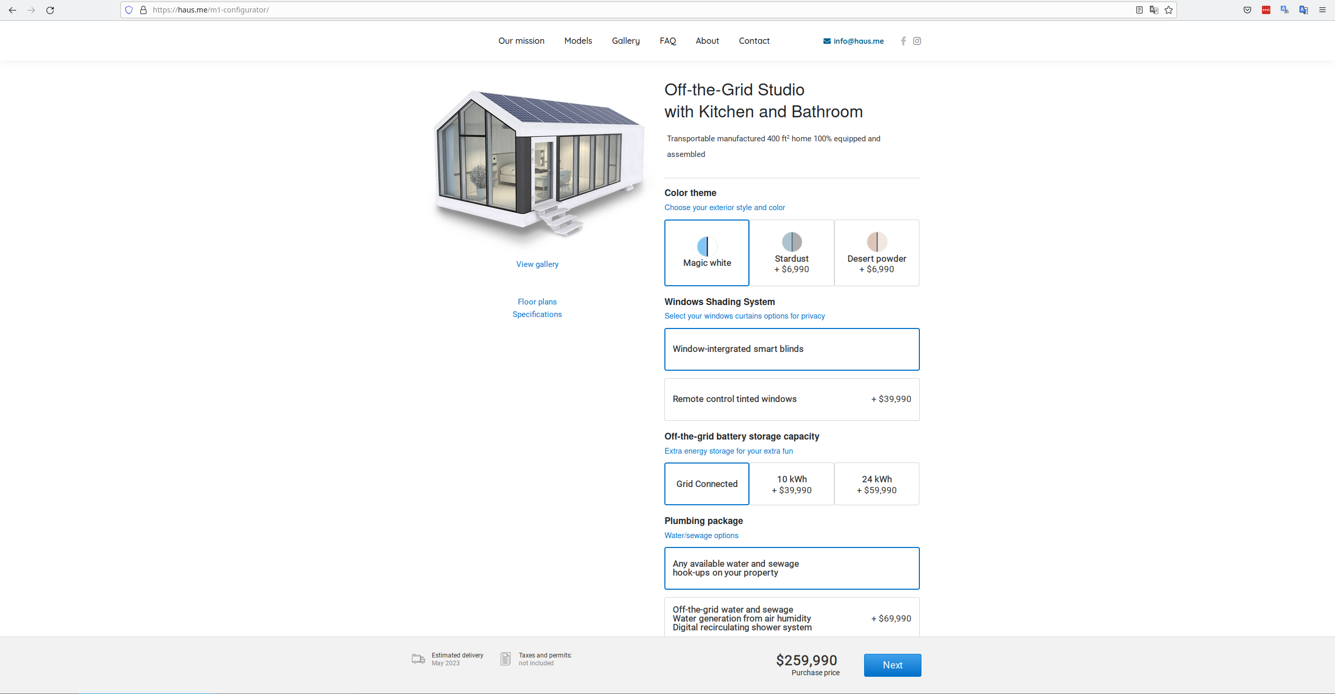Screen dimensions: 1335x694
Task: Choose Remote control tinted windows option
Action: coord(792,399)
